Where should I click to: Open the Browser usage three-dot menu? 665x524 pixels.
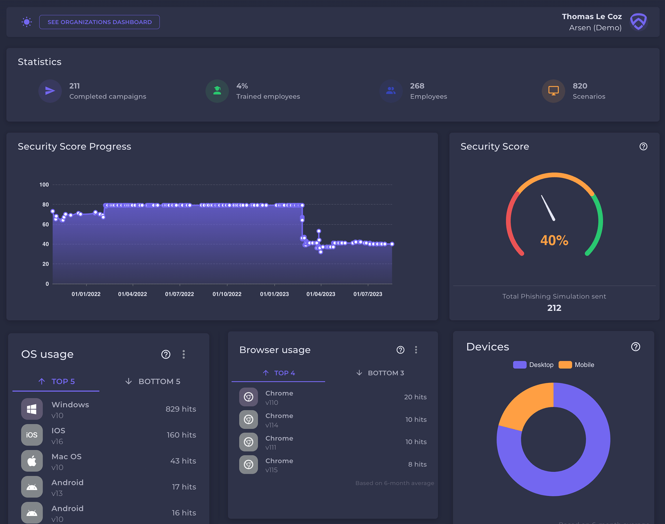point(416,350)
